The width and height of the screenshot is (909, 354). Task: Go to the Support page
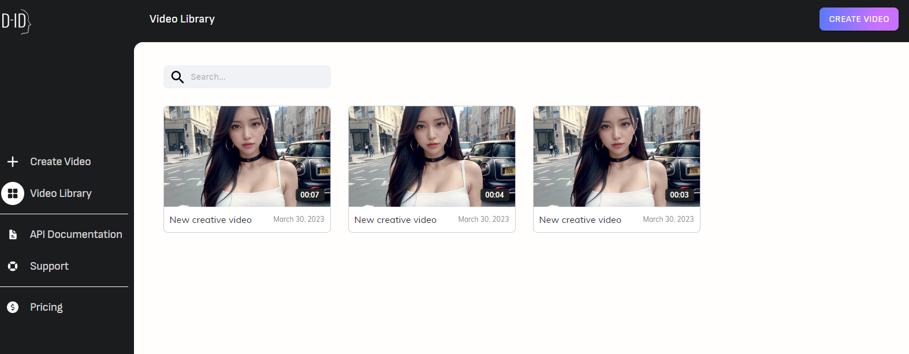tap(49, 266)
